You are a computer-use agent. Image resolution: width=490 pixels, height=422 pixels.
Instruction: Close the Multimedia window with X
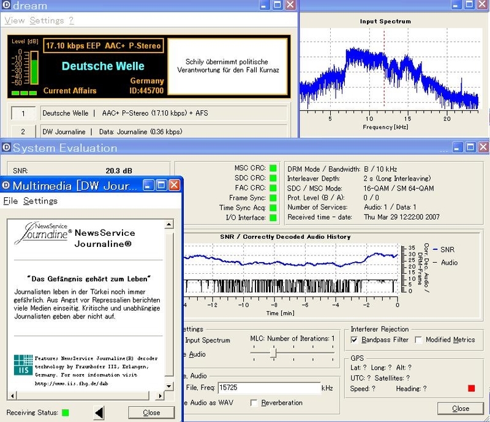tap(175, 185)
